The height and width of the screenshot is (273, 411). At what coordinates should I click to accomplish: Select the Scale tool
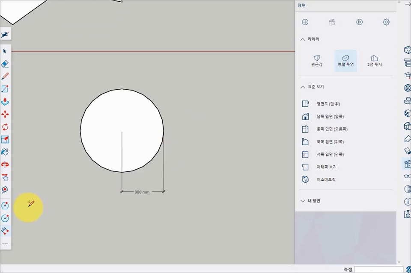(x=5, y=139)
